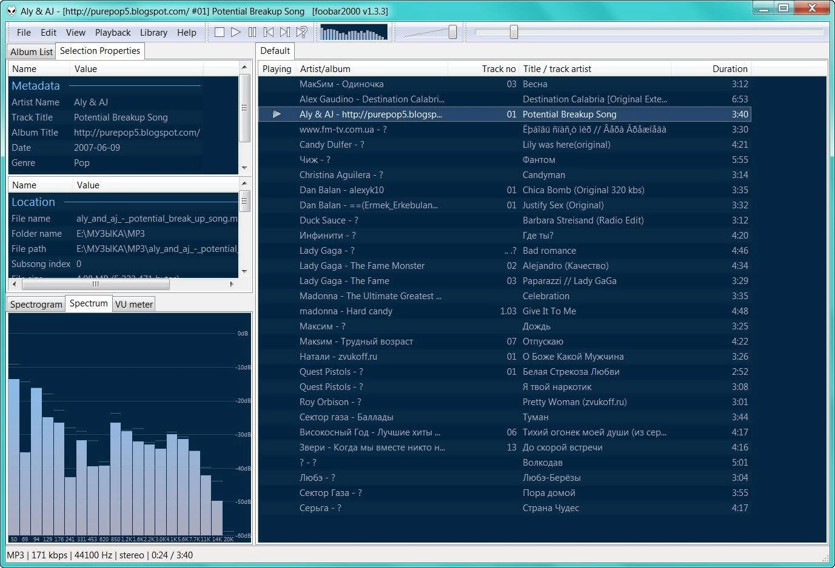The width and height of the screenshot is (835, 568).
Task: Click the Track no column header
Action: click(483, 69)
